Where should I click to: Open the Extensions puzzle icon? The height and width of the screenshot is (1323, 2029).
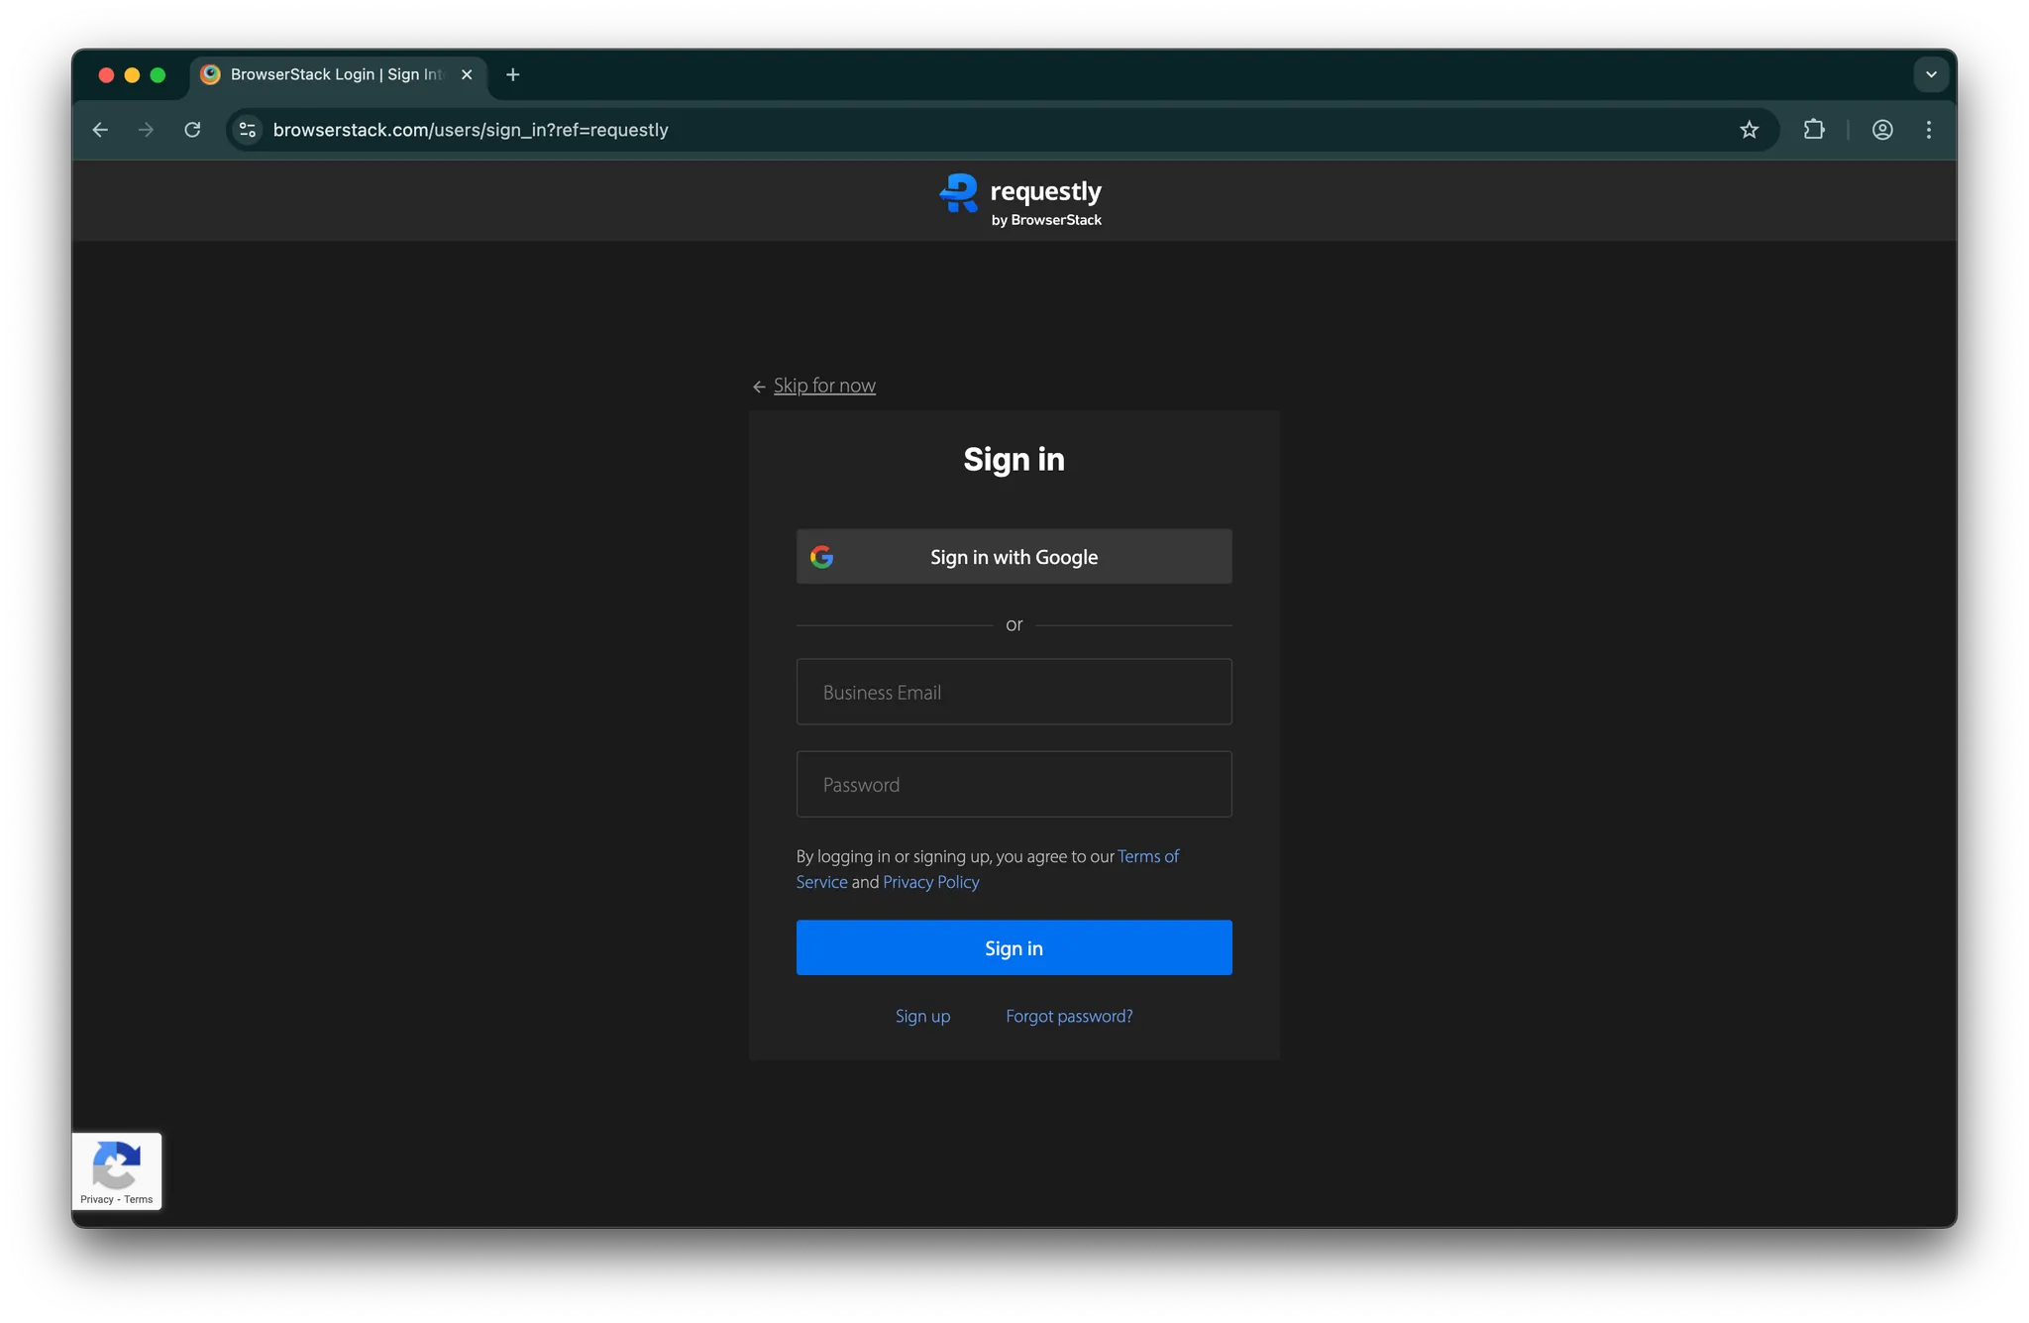coord(1813,130)
